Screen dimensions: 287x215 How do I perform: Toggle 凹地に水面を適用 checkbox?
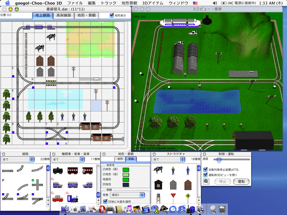tap(105, 201)
